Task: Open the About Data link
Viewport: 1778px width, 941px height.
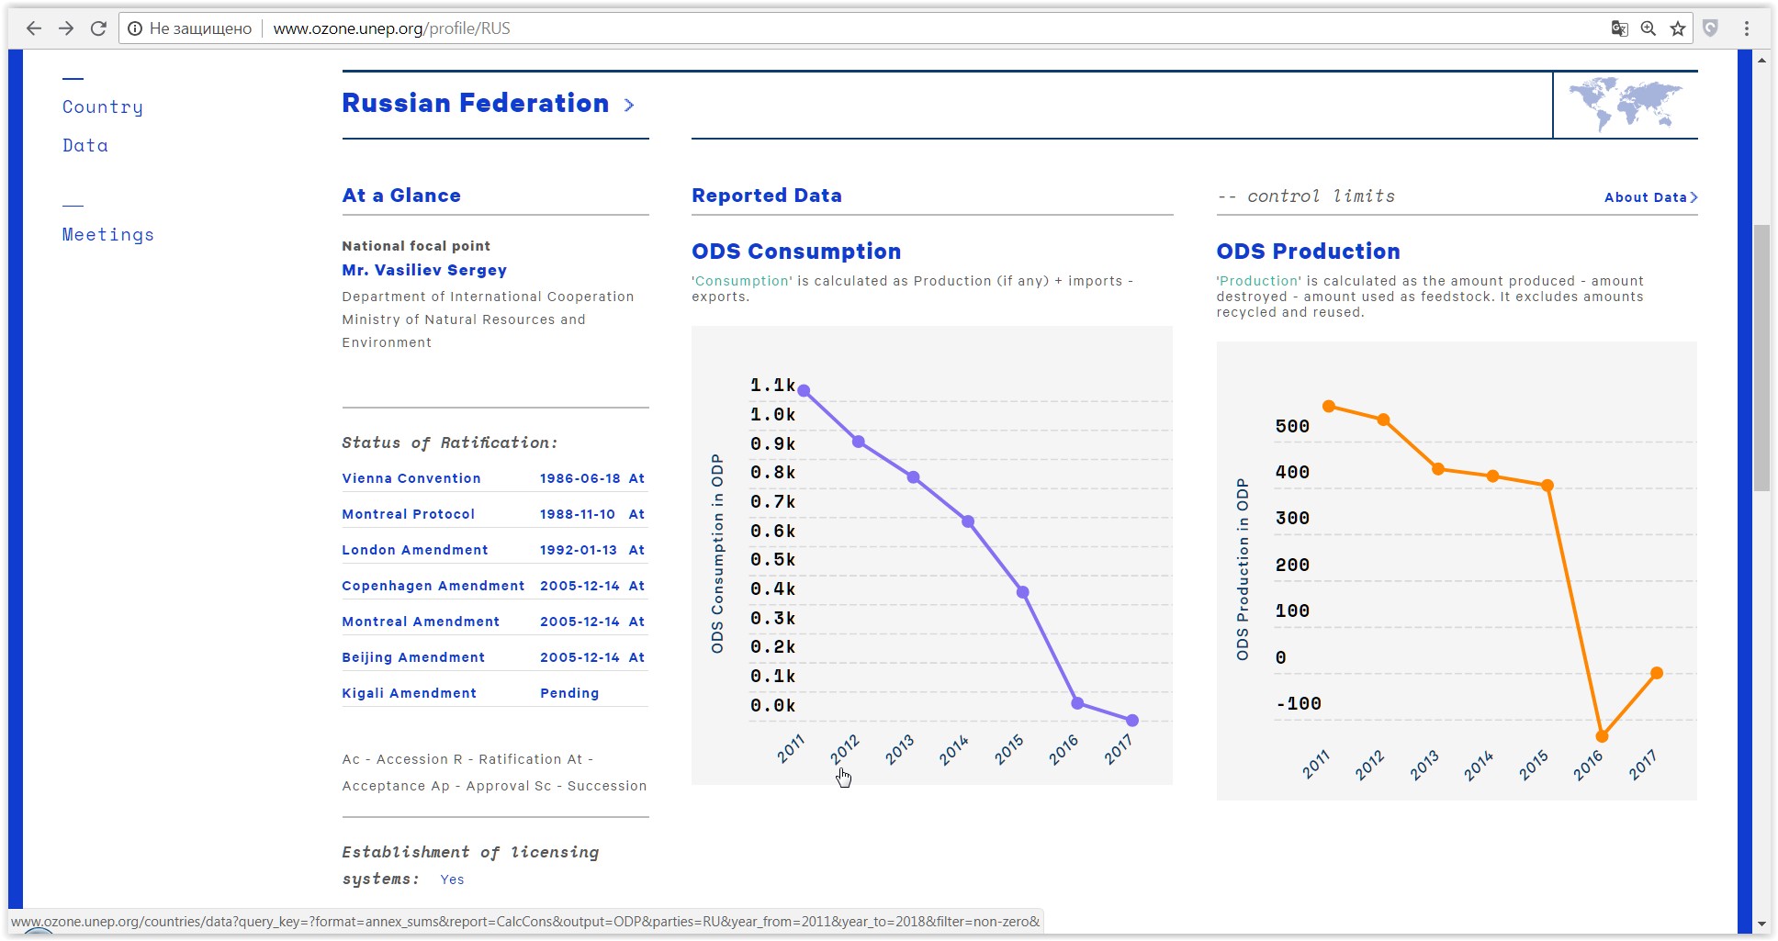Action: pos(1650,197)
